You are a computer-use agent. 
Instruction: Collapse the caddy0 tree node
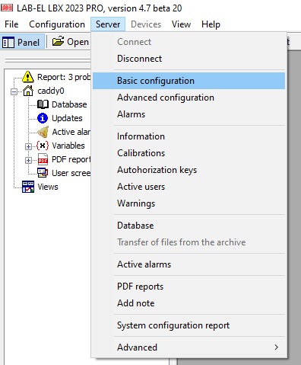[x=14, y=91]
